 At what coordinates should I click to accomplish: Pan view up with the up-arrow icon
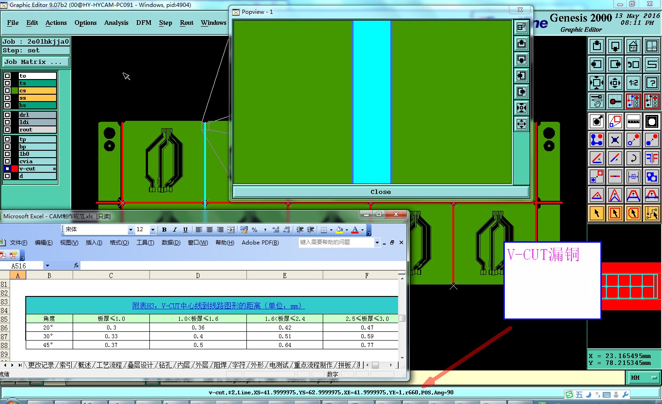coord(597,46)
